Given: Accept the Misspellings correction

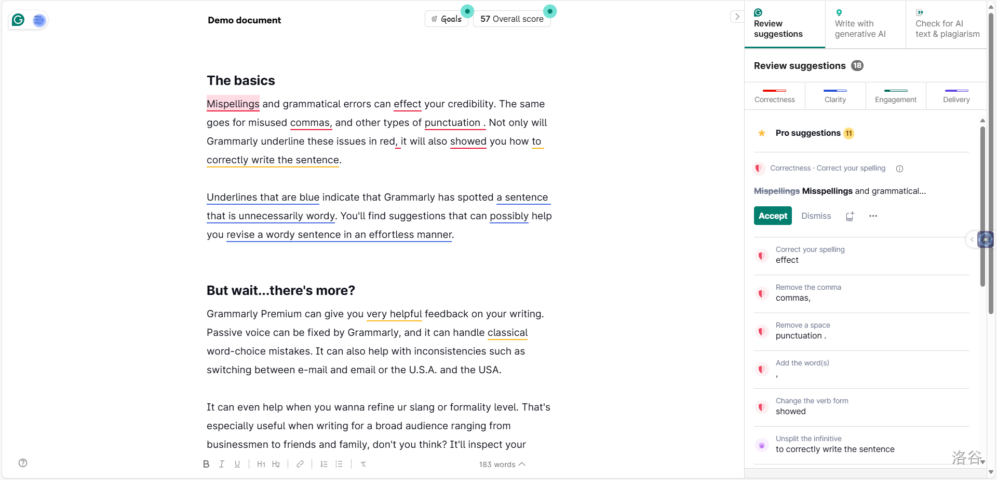Looking at the screenshot, I should coord(773,216).
